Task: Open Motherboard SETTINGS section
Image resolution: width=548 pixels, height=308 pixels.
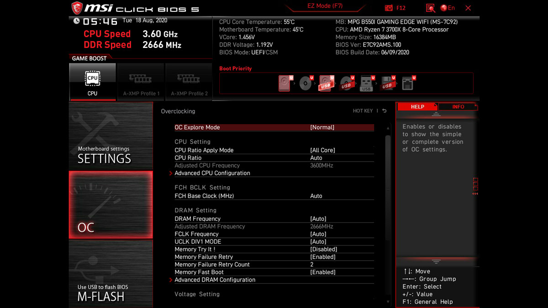Action: click(x=111, y=136)
